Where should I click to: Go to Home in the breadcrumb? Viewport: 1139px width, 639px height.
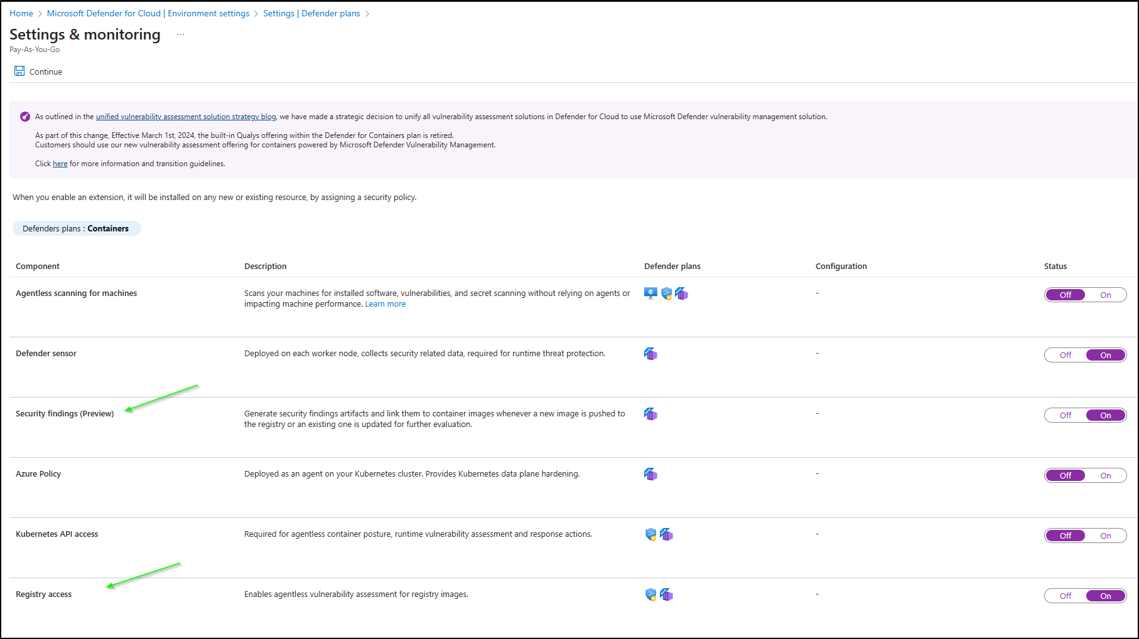pyautogui.click(x=21, y=13)
